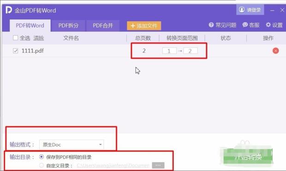This screenshot has height=171, width=286.
Task: Uncheck the 1111.pdf file checkbox
Action: [x=16, y=51]
